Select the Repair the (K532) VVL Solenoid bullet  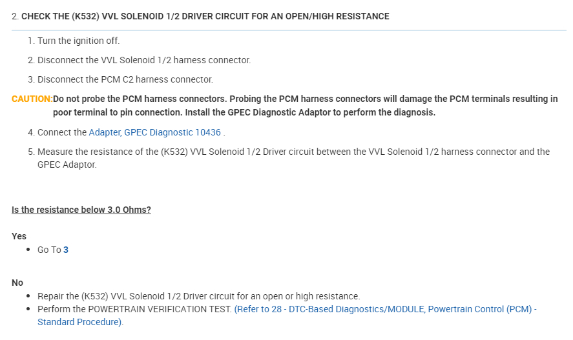pyautogui.click(x=198, y=296)
